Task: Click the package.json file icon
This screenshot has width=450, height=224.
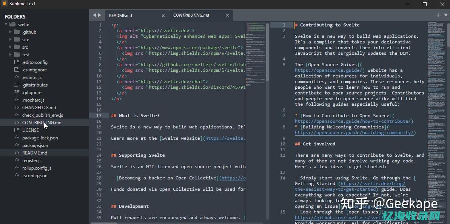Action: pos(17,145)
